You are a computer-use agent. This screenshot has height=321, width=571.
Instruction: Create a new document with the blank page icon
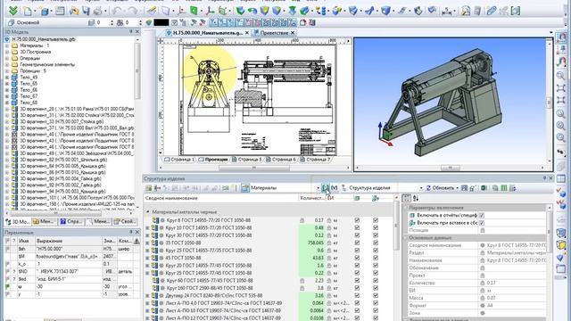tap(28, 11)
